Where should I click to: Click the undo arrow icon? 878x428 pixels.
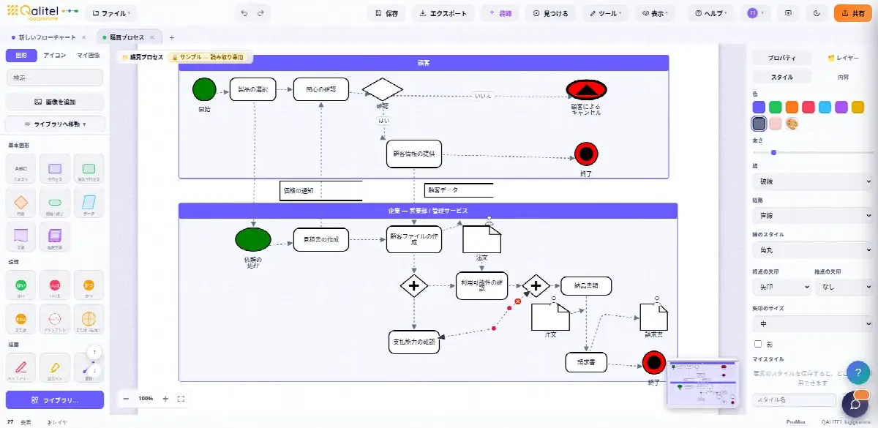[244, 13]
